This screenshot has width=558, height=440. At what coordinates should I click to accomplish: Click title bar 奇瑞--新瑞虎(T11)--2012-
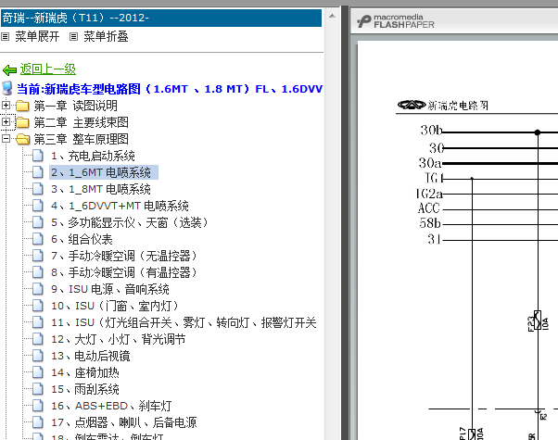coord(161,18)
